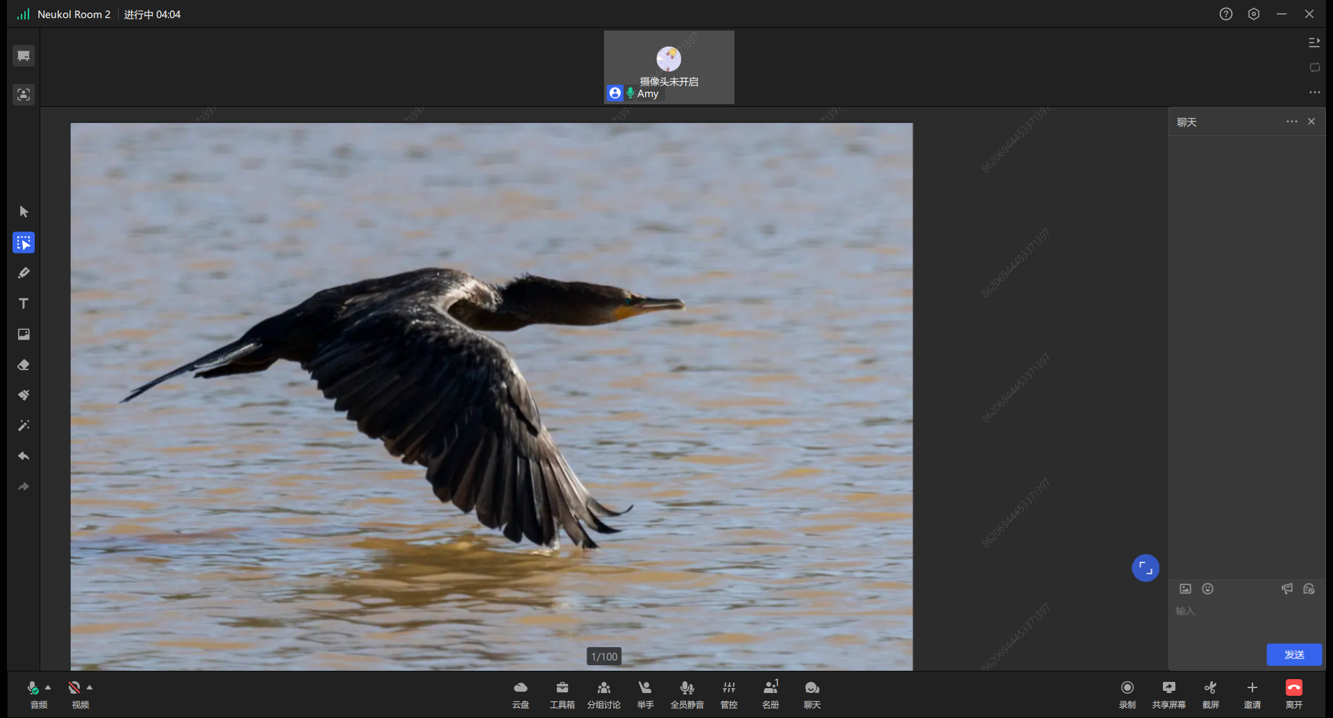
Task: Click the blue send (发送) button
Action: pyautogui.click(x=1293, y=654)
